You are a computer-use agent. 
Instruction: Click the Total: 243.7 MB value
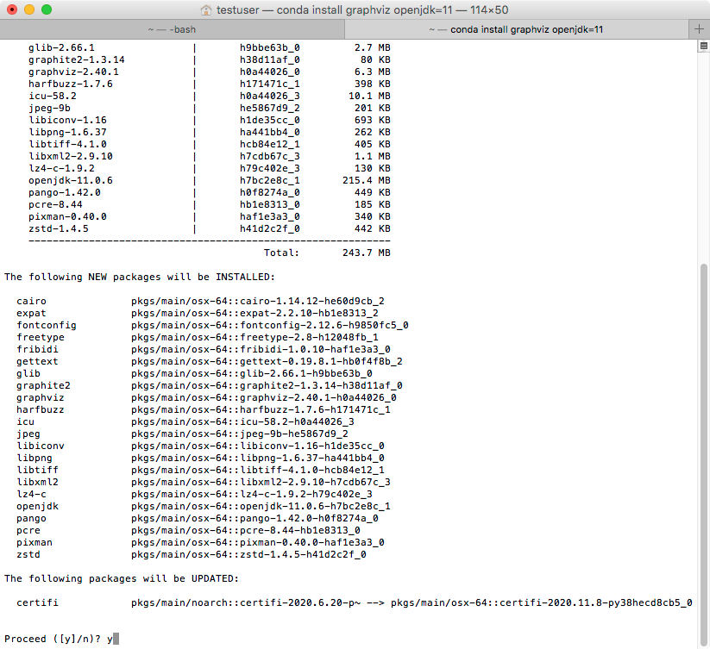coord(367,253)
